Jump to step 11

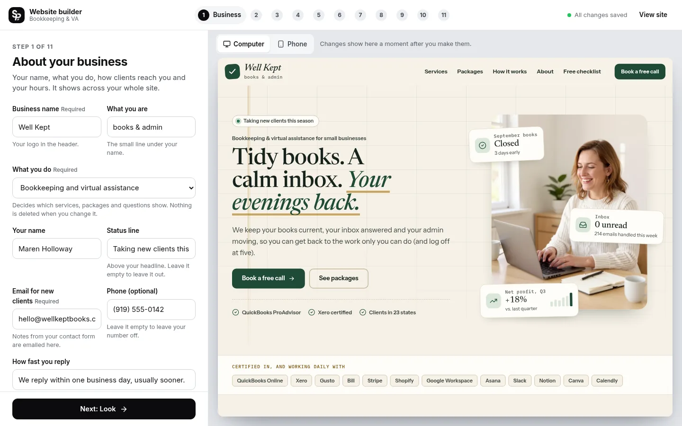[444, 15]
